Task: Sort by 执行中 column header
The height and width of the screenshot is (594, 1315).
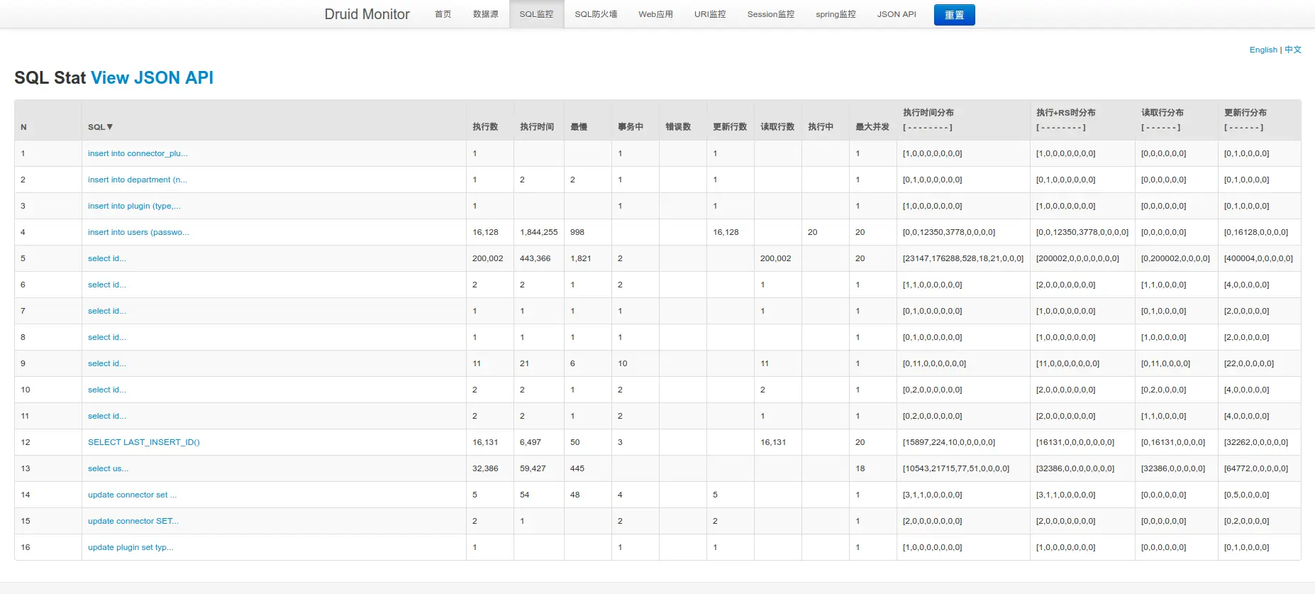Action: pos(821,127)
